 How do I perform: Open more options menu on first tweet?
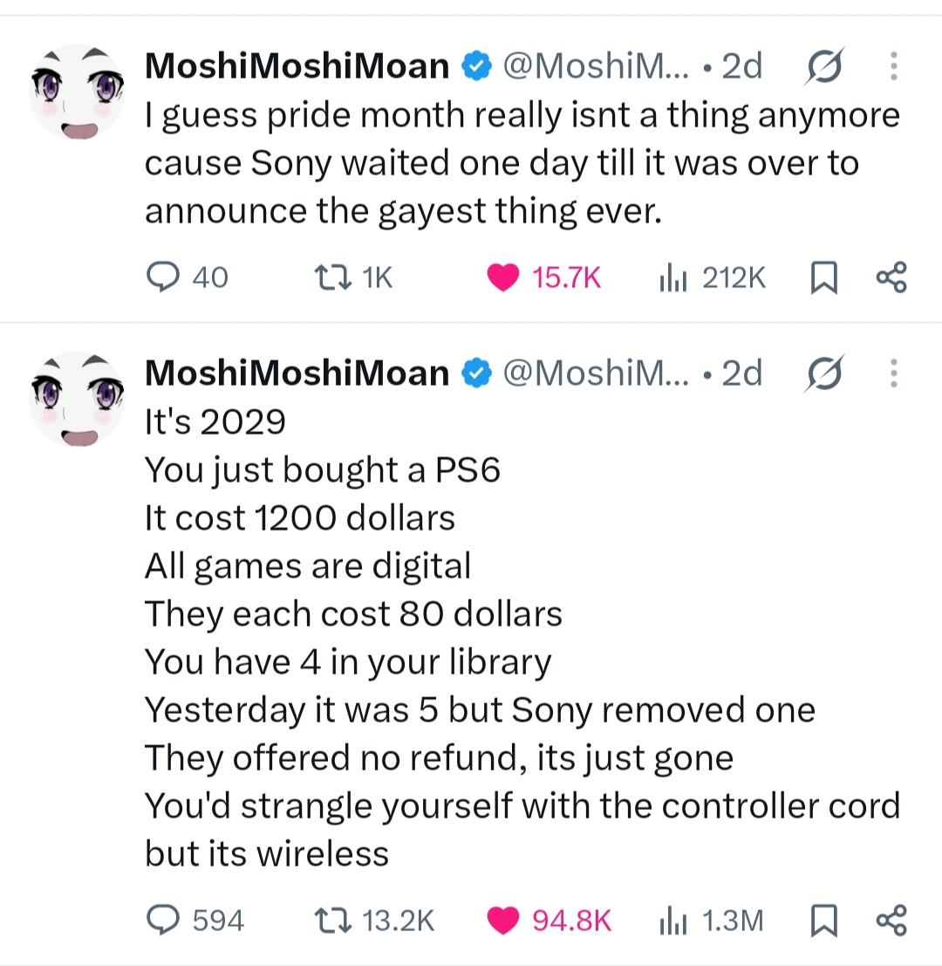click(x=894, y=66)
